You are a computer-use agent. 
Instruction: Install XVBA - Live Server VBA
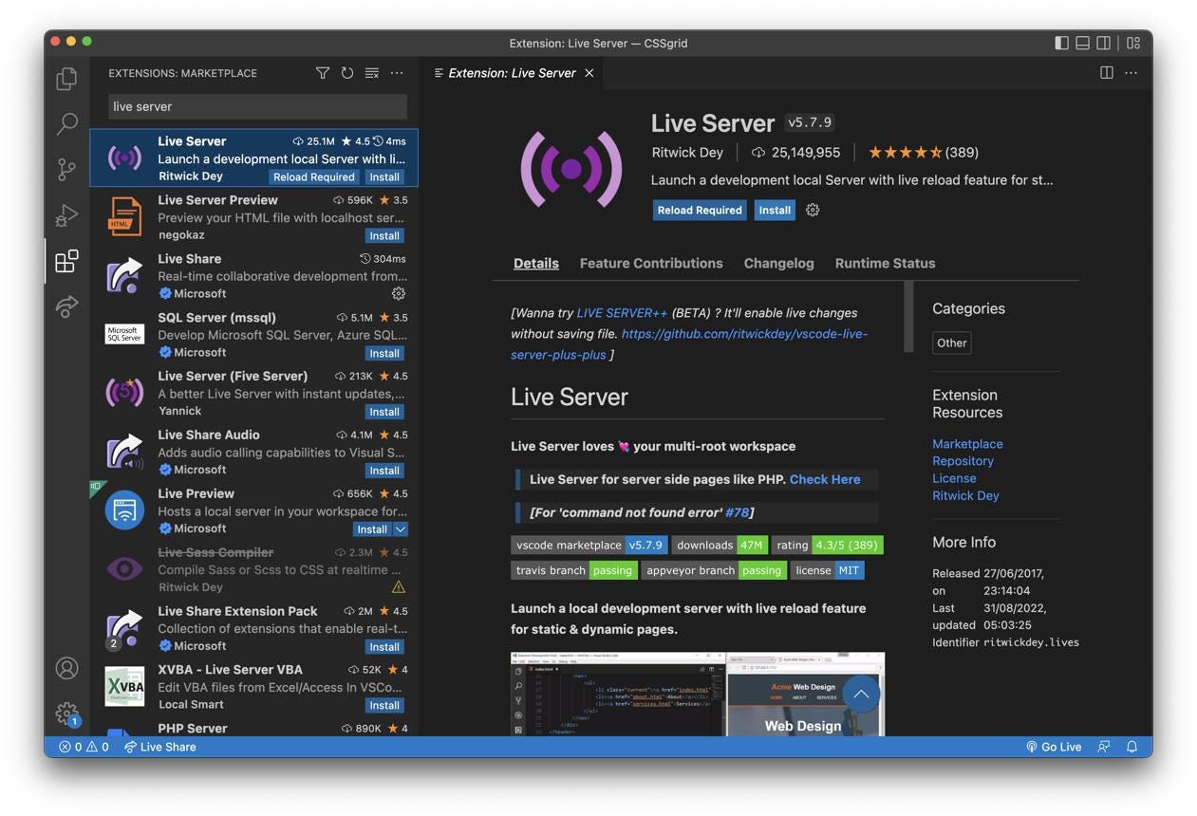[x=384, y=705]
